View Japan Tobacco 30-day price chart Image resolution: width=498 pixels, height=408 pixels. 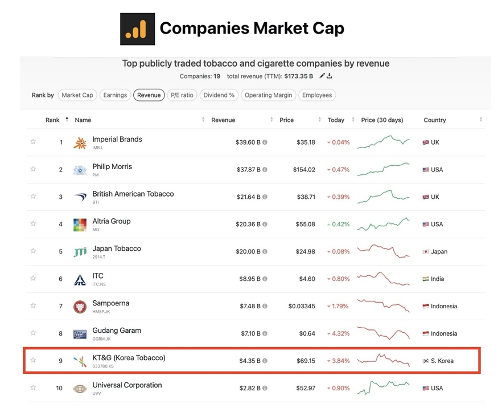click(x=384, y=251)
